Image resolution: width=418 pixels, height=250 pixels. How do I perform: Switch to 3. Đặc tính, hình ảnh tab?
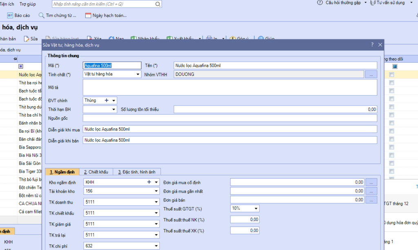pos(137,172)
